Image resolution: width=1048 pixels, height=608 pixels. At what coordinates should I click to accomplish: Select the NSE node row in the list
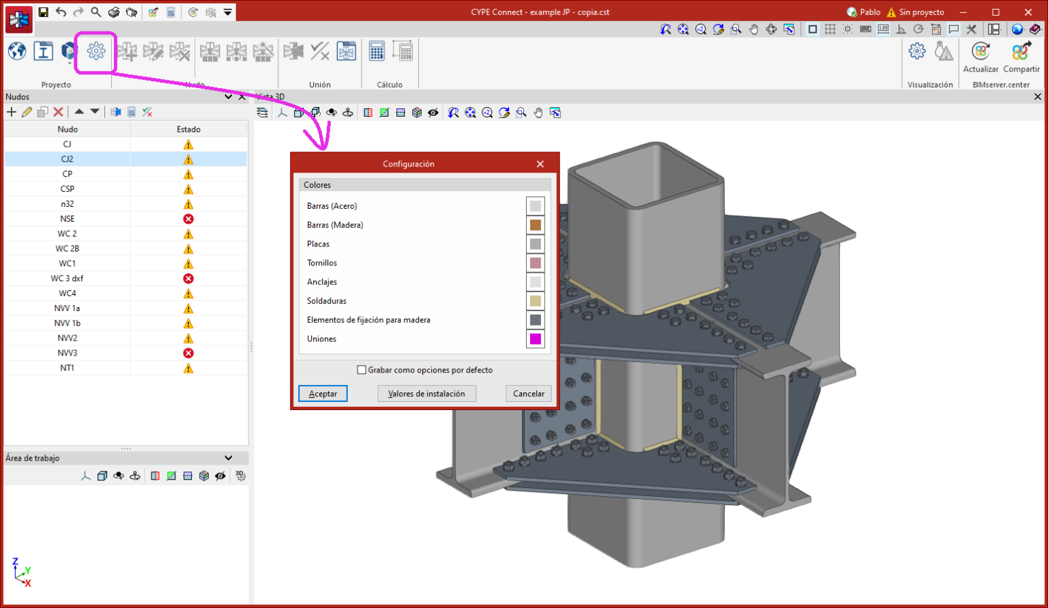click(68, 219)
